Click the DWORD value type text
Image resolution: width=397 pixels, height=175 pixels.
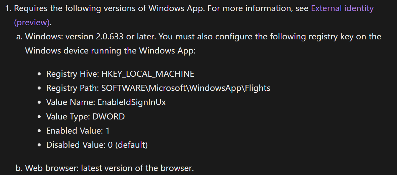coord(109,117)
